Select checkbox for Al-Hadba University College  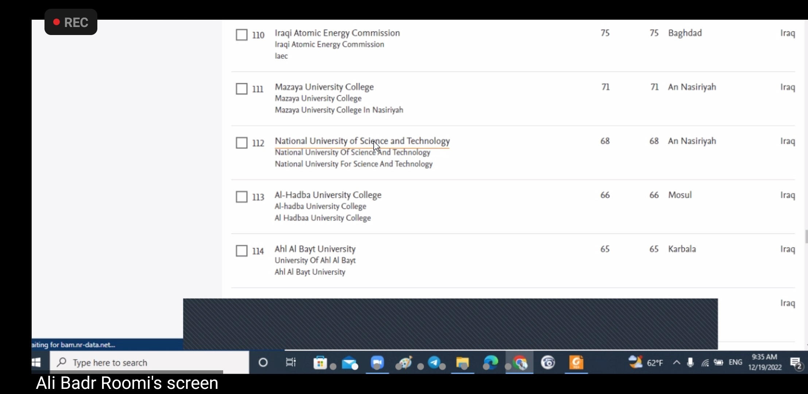241,197
